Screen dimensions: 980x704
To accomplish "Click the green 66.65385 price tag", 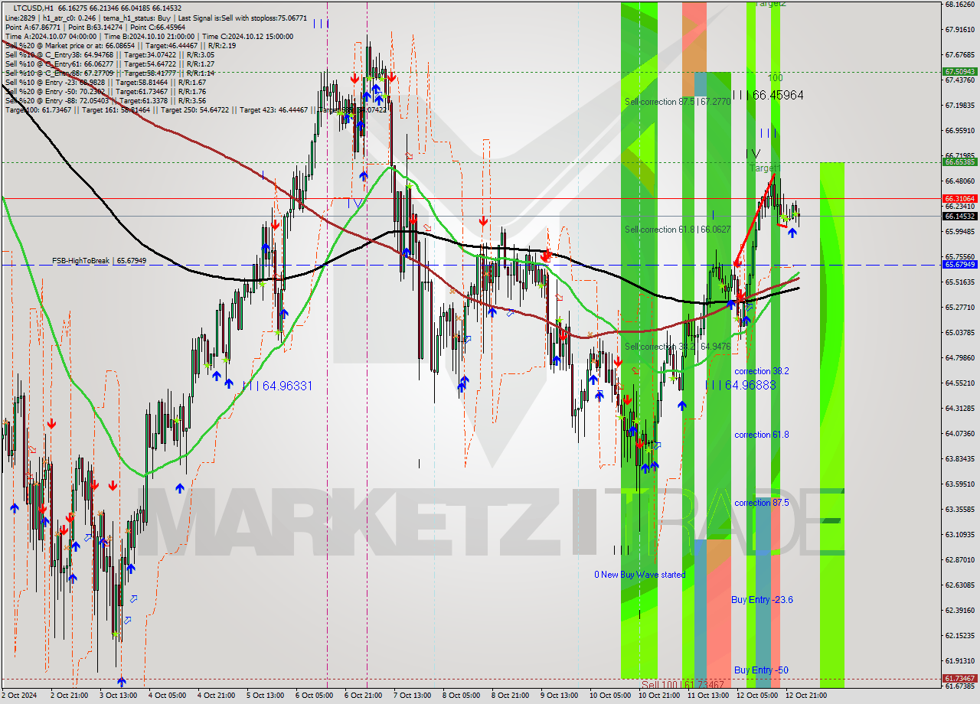I will click(959, 162).
